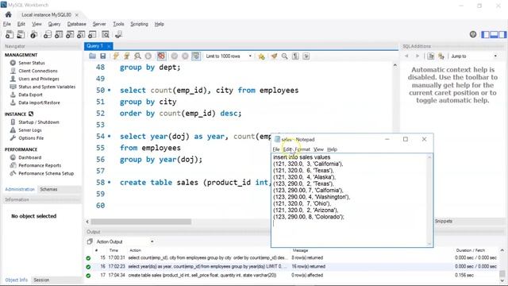Run Explain on current statement
Image resolution: width=508 pixels, height=286 pixels.
pos(137,56)
